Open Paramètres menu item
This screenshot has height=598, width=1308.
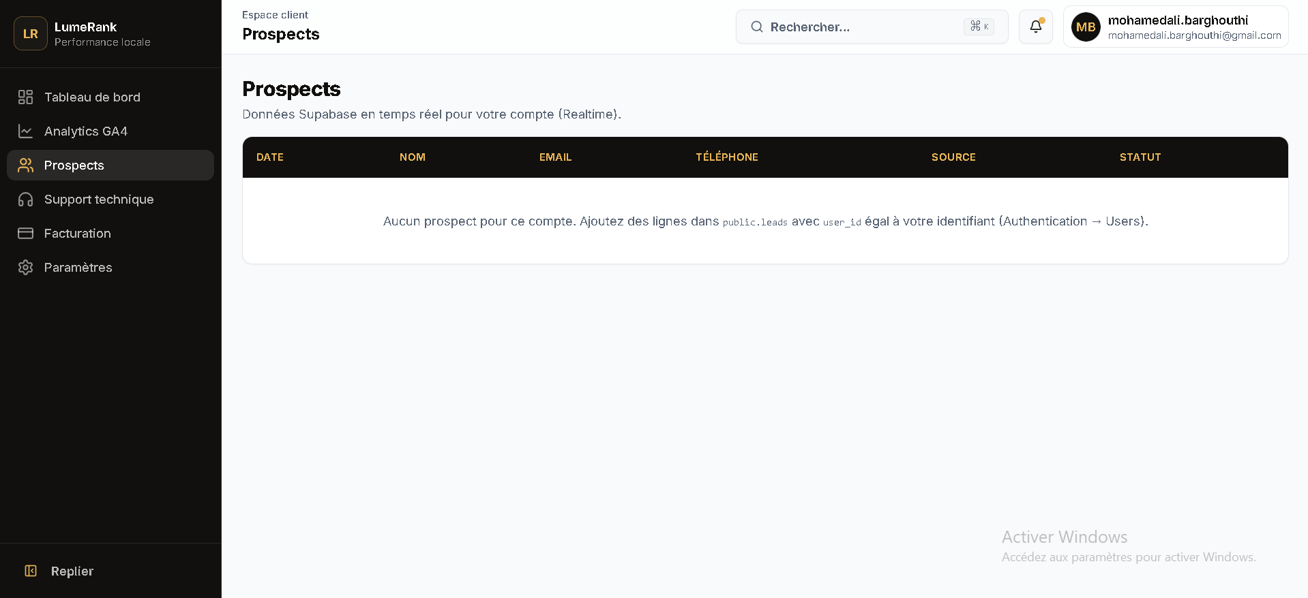click(110, 268)
